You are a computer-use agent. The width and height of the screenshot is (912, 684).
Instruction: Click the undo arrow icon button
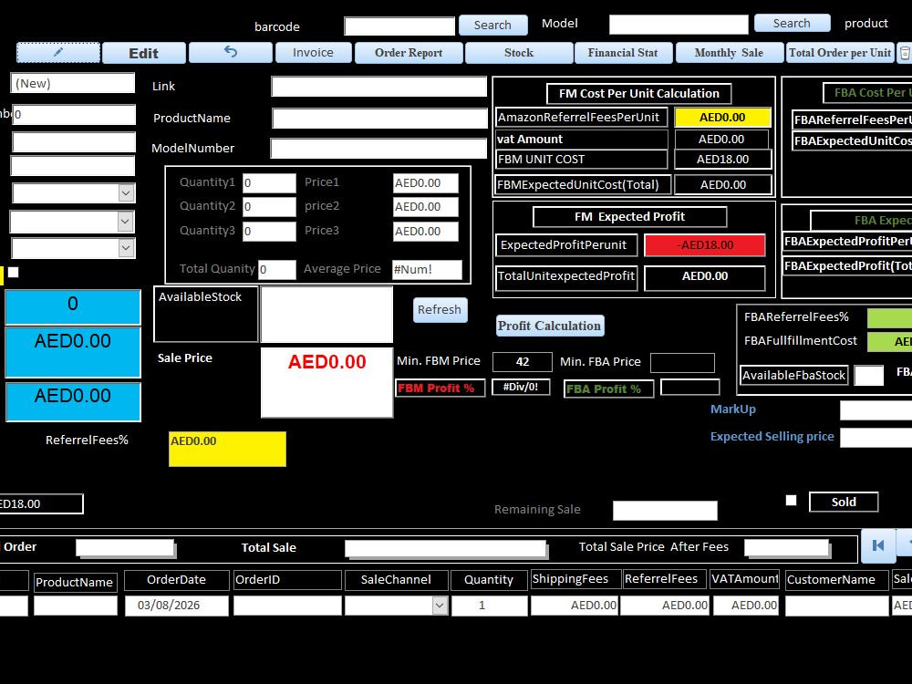(x=231, y=52)
